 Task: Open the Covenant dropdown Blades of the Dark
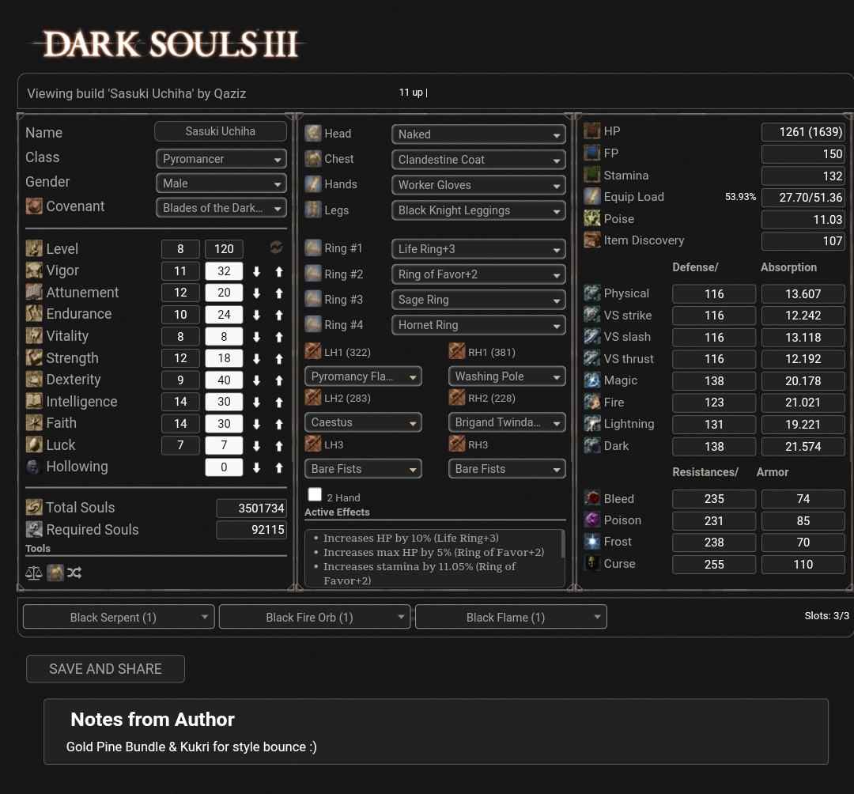click(x=221, y=208)
